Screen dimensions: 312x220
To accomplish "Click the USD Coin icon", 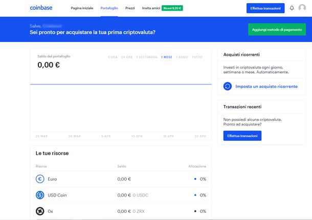I will click(40, 195).
